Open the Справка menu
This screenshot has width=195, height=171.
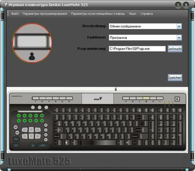(x=147, y=14)
